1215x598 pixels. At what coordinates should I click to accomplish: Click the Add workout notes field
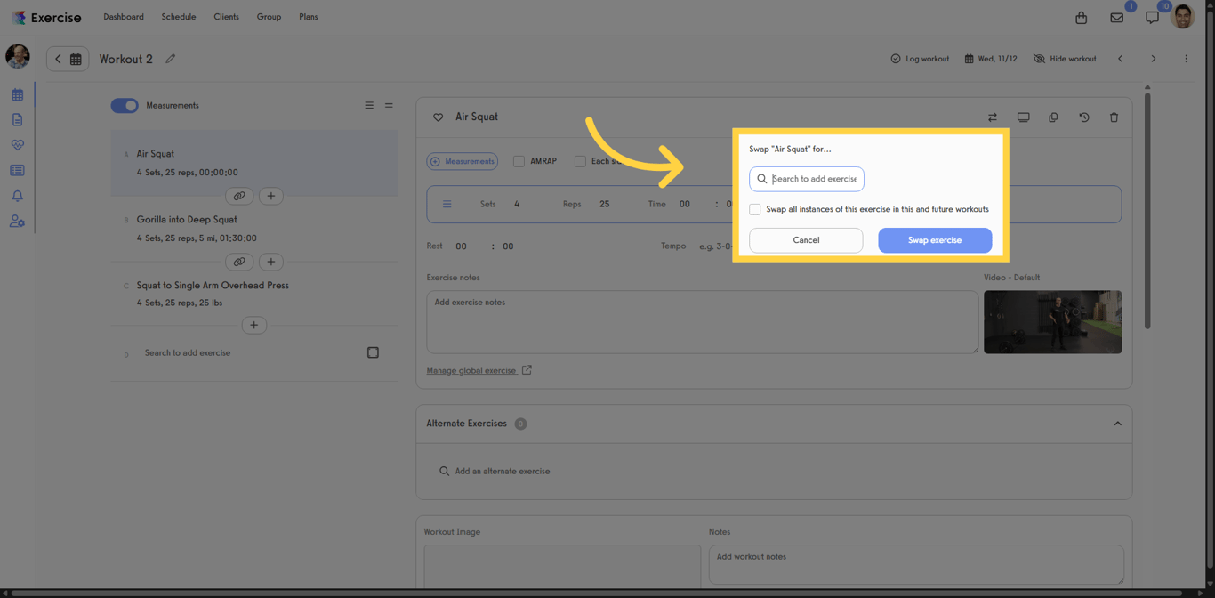[x=916, y=565]
